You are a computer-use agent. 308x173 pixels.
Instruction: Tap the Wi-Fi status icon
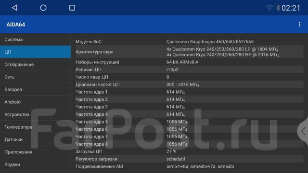click(x=269, y=8)
